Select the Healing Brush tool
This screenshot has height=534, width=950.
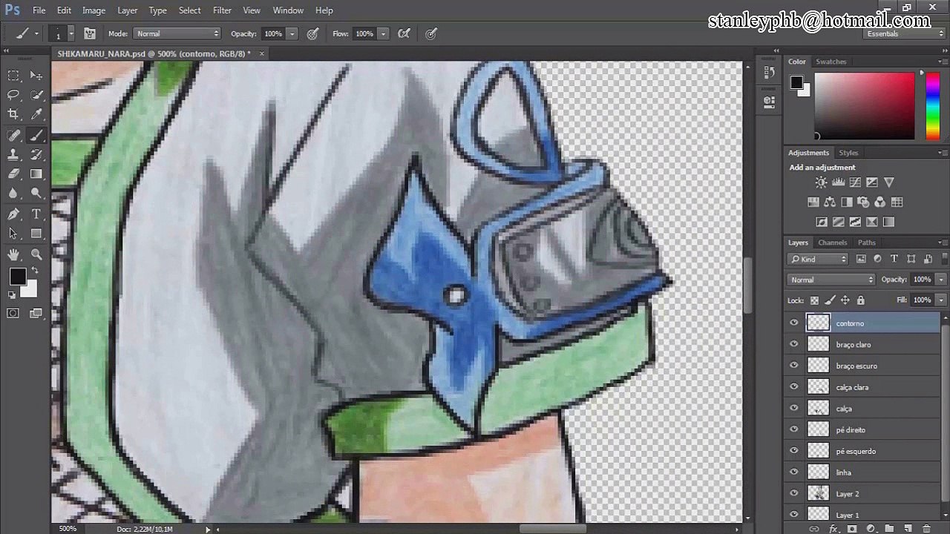tap(13, 135)
